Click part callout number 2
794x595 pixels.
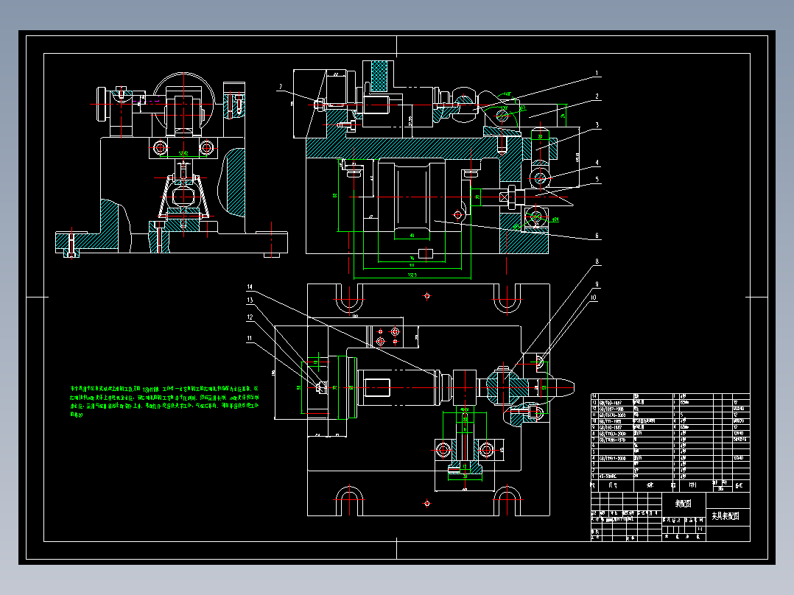coord(597,96)
